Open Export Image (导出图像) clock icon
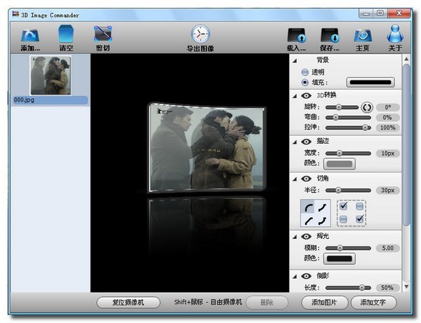This screenshot has width=421, height=323. 200,34
